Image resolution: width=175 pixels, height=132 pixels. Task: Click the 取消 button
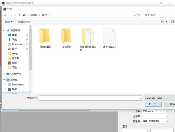170,104
